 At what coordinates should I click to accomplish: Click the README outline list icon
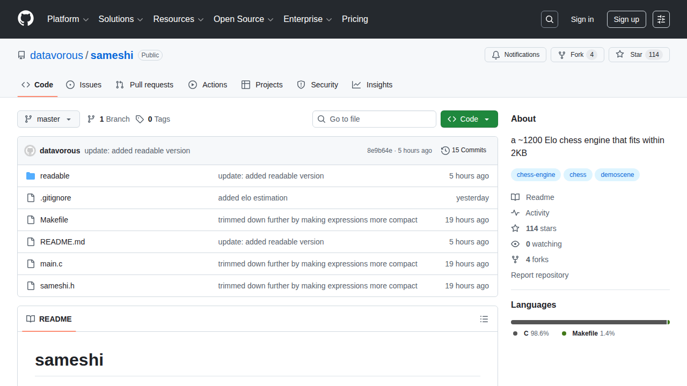pyautogui.click(x=484, y=319)
